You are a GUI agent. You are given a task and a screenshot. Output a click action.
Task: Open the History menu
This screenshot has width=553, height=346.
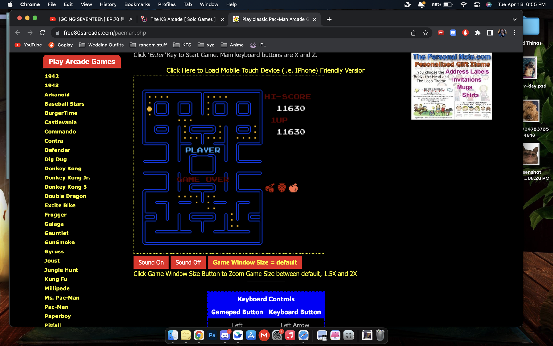108,4
